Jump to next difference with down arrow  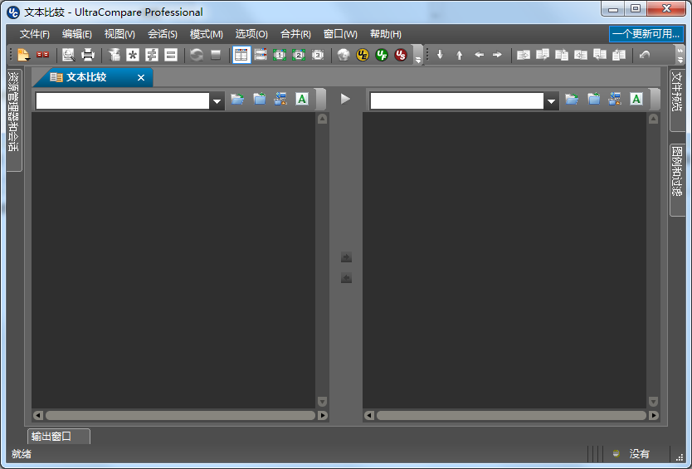(440, 55)
